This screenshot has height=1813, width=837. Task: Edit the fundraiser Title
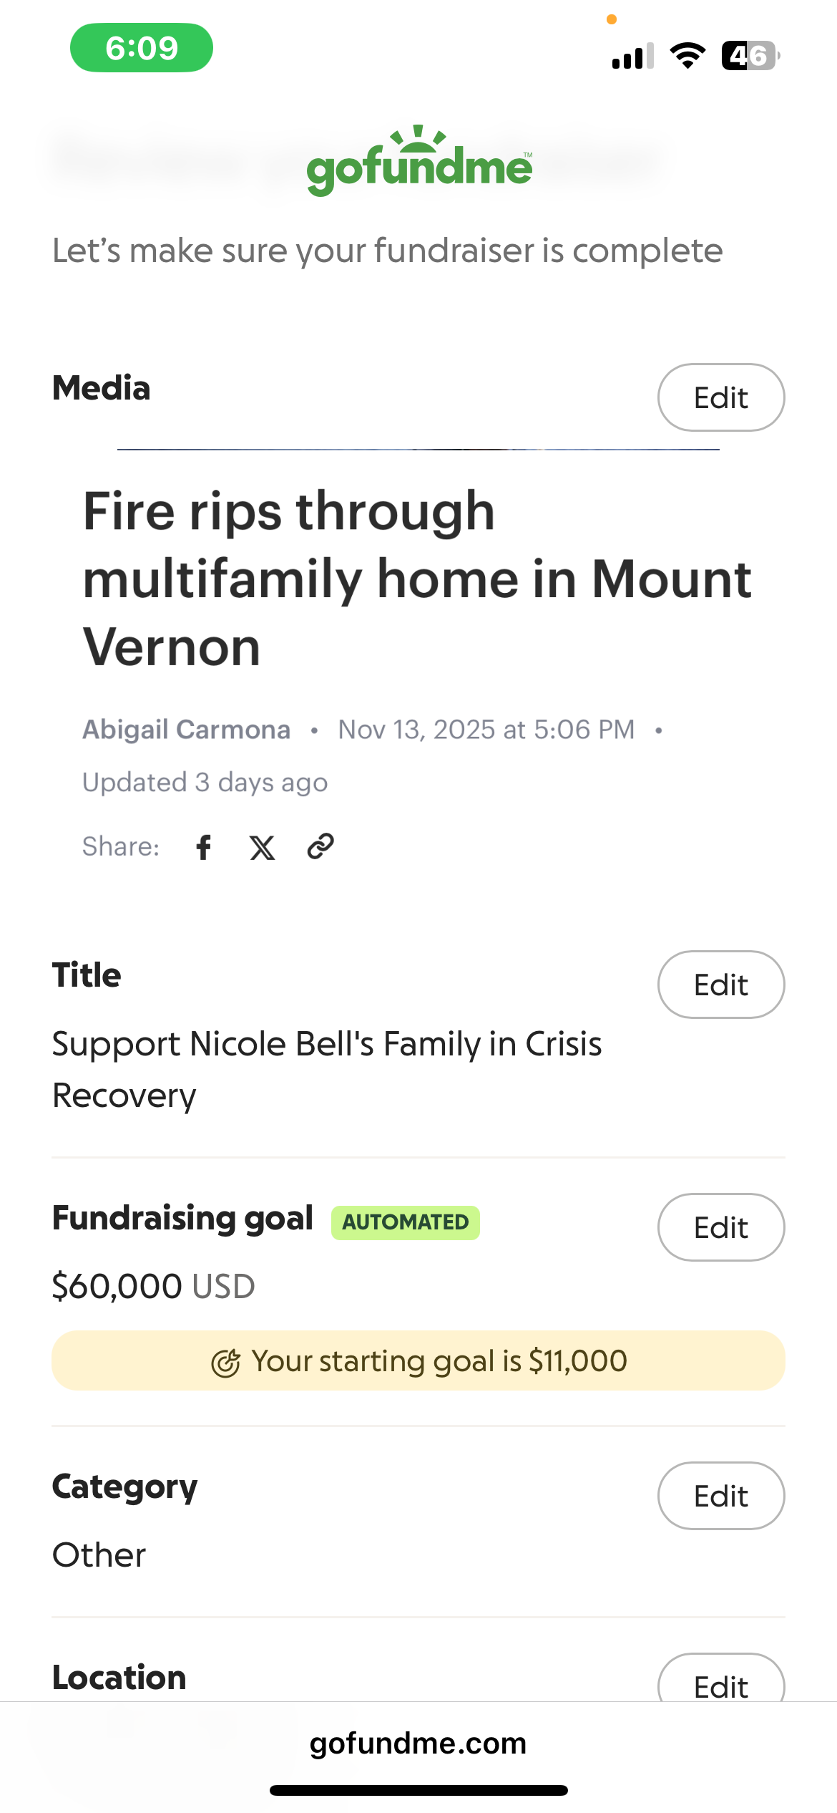(x=720, y=985)
